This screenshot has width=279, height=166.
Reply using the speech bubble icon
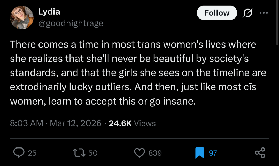19,153
